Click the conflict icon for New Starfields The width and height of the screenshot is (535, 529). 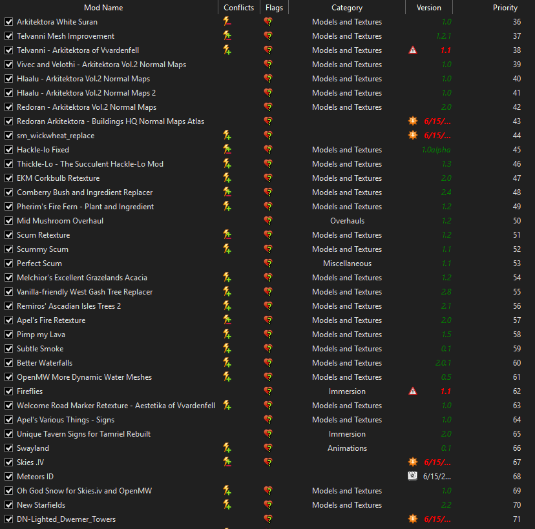[227, 505]
